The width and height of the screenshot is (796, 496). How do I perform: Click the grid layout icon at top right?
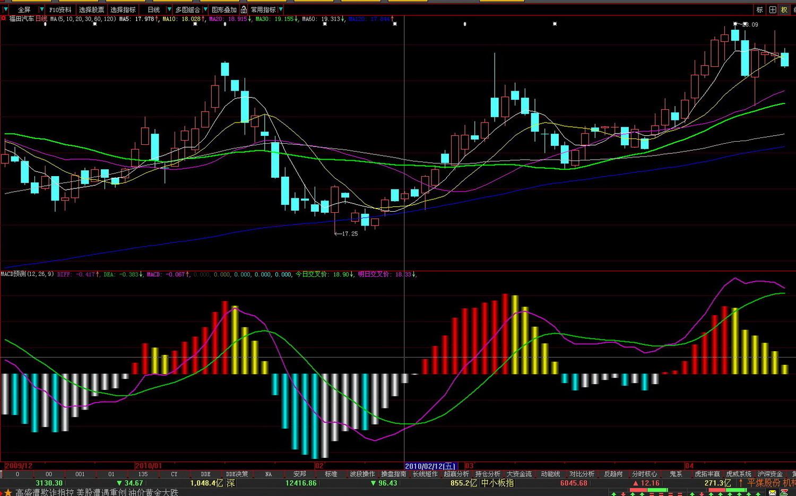coord(773,10)
